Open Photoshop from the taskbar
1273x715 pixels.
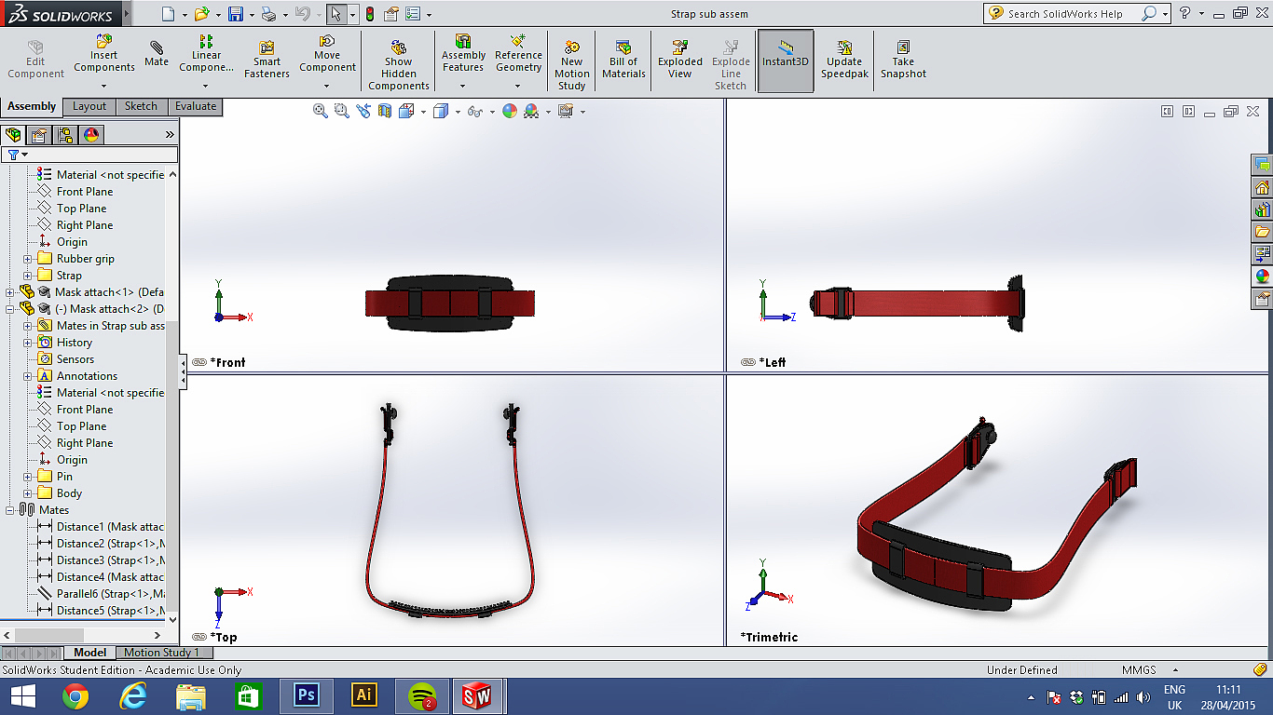click(x=306, y=695)
